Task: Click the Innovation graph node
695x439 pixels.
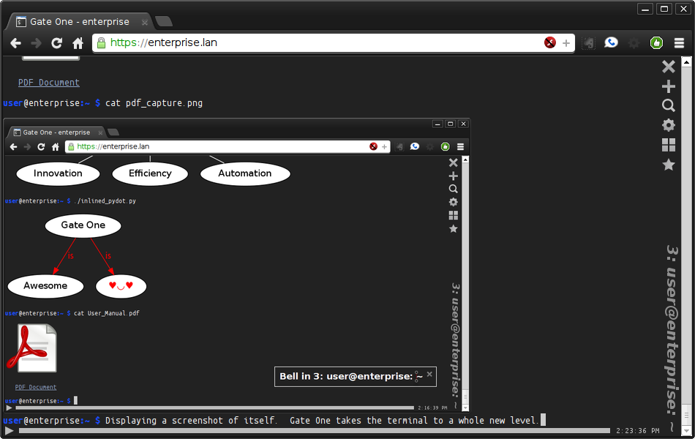Action: (58, 173)
